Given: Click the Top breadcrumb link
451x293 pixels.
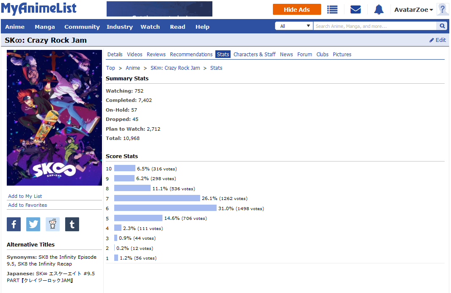Looking at the screenshot, I should (x=110, y=68).
